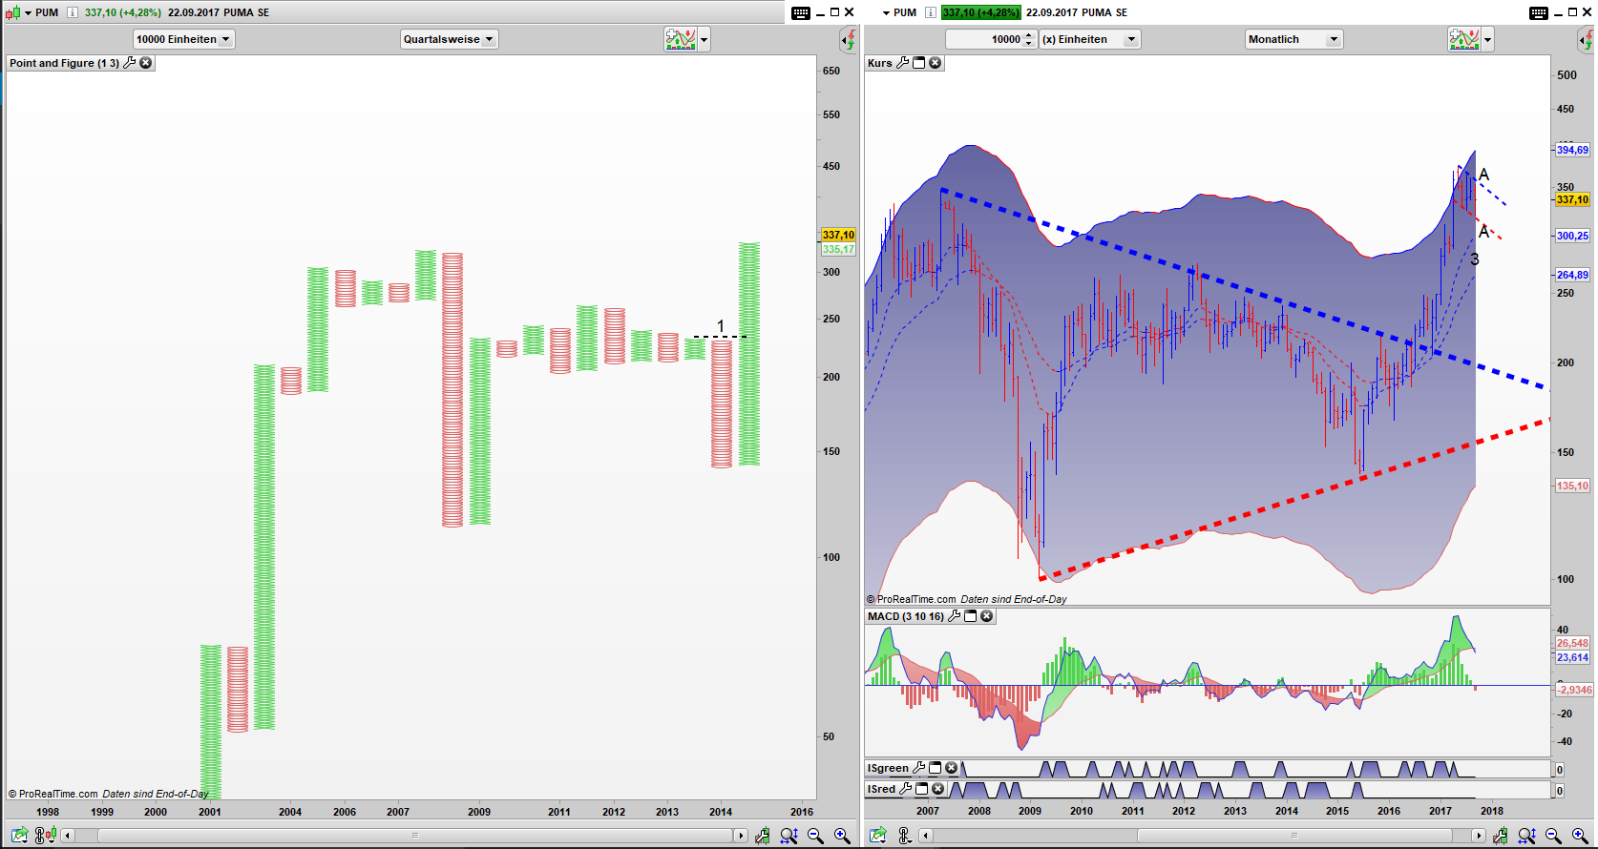Open the PUM ticker menu on left chart
Viewport: 1598px width, 849px height.
tap(29, 12)
